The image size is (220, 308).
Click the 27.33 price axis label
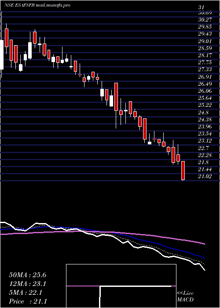pos(205,70)
